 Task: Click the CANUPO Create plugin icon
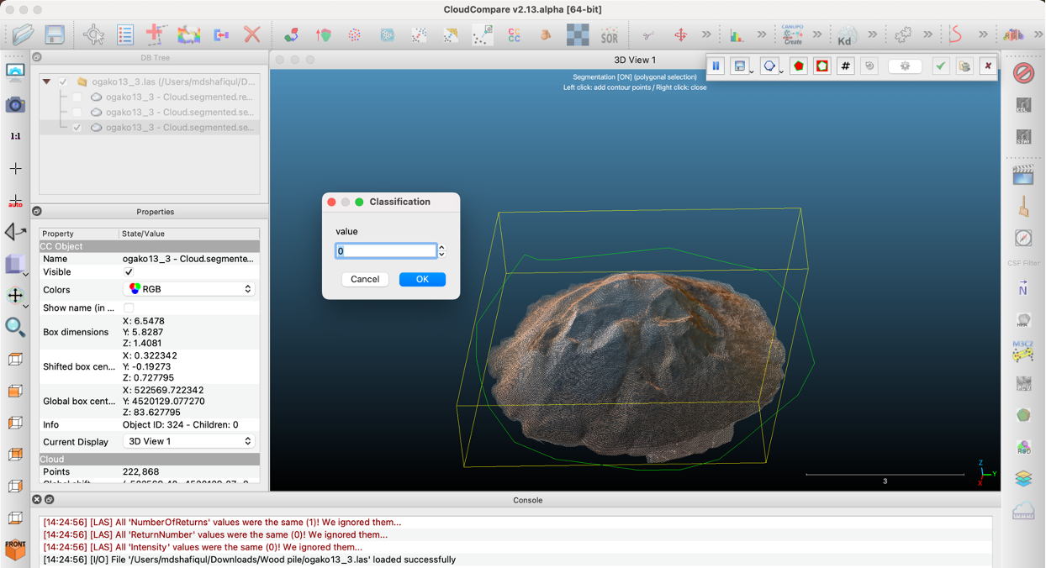(792, 34)
